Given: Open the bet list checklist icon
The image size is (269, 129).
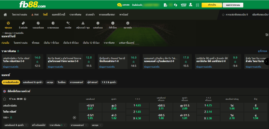Looking at the screenshot, I should [x=198, y=5].
